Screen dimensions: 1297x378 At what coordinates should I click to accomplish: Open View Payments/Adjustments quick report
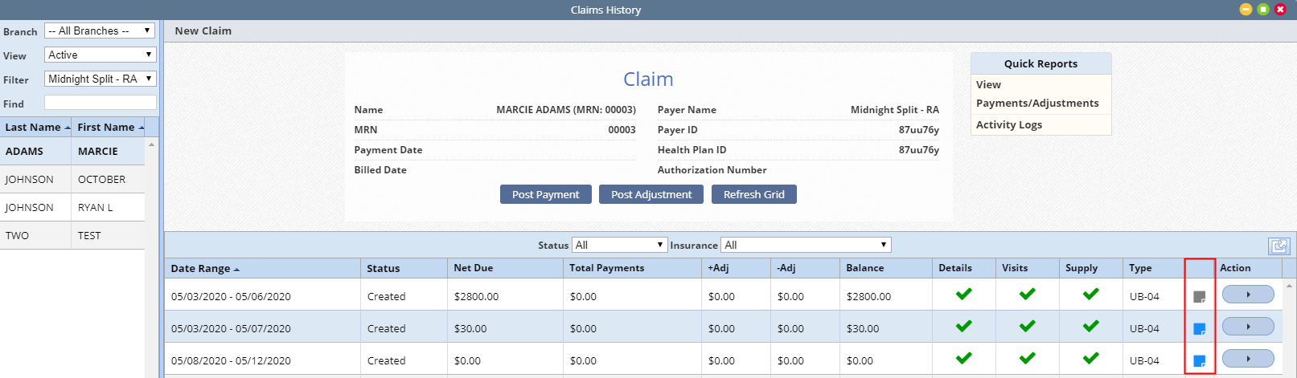(1036, 94)
